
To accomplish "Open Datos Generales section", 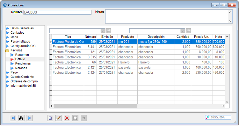I will (x=22, y=28).
